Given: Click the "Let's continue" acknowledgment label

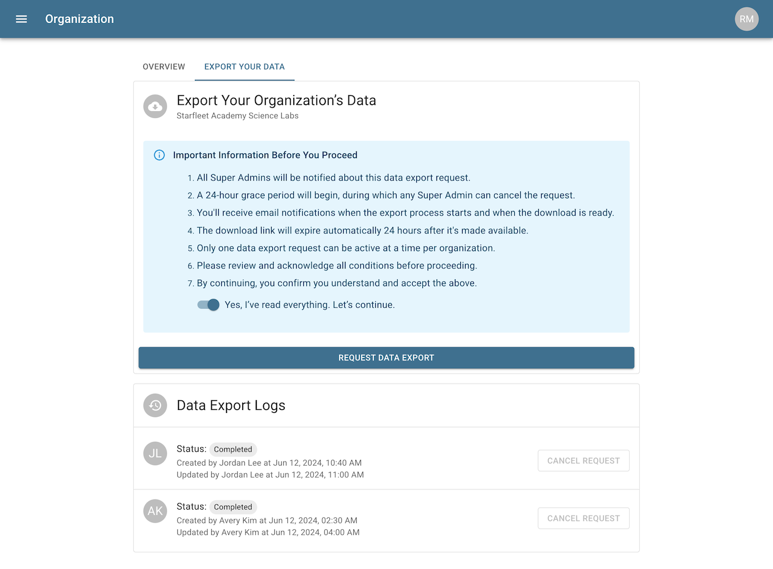Looking at the screenshot, I should 310,305.
